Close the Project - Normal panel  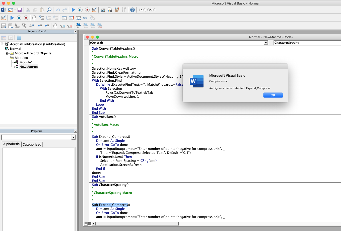pyautogui.click(x=76, y=32)
